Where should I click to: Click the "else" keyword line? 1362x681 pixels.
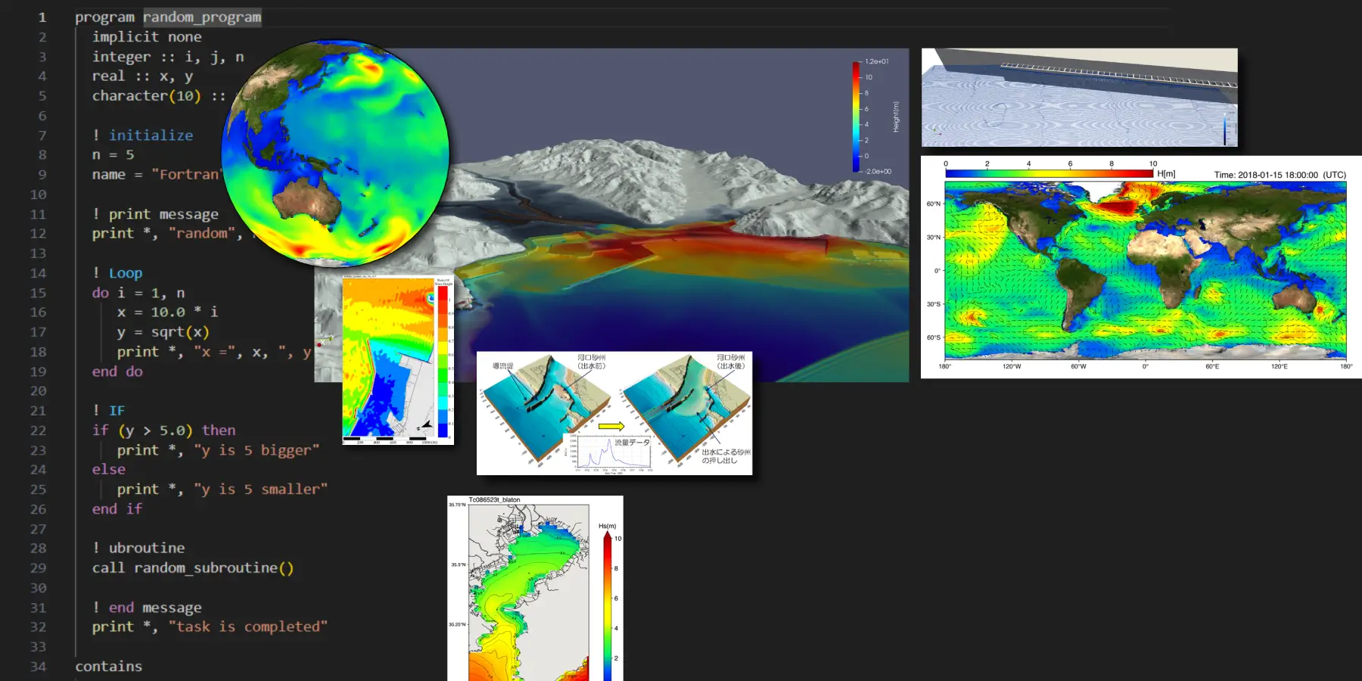[109, 470]
